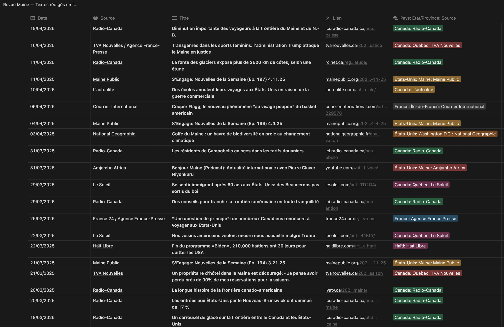Click the lines icon beside Titre header
This screenshot has height=327, width=504.
tap(174, 18)
